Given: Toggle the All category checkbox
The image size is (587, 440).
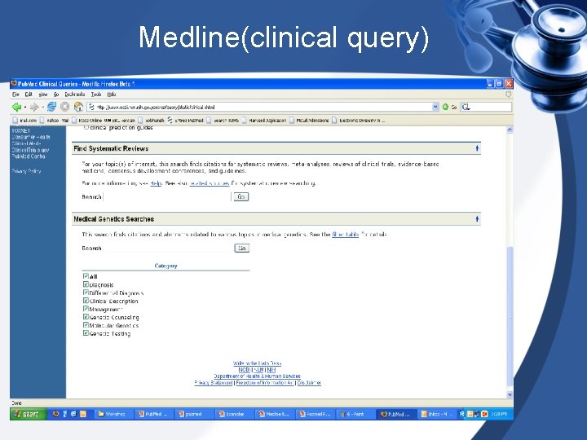Looking at the screenshot, I should point(86,276).
